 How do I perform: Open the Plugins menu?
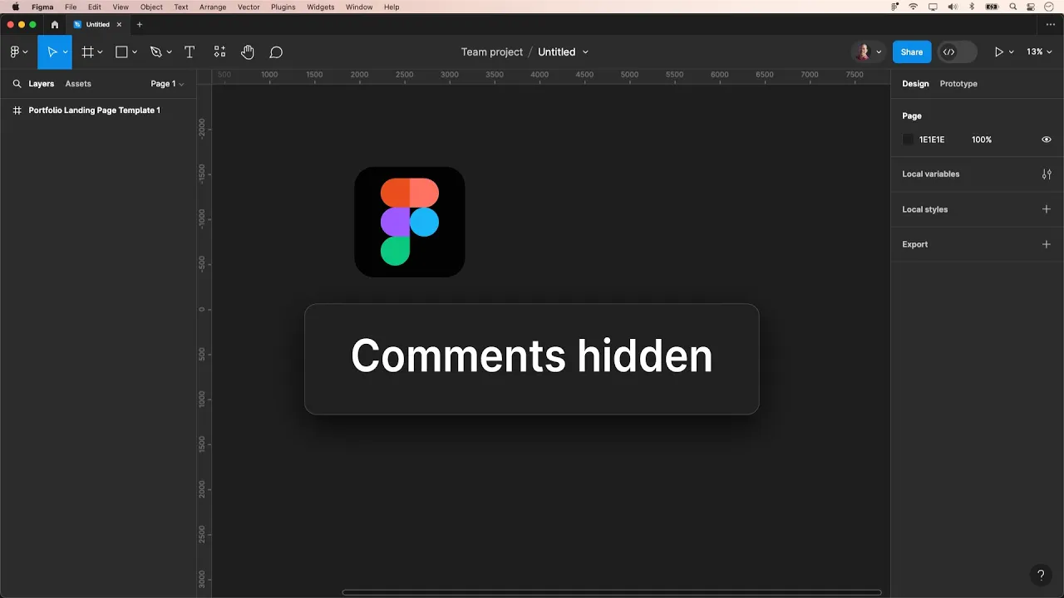(x=283, y=7)
